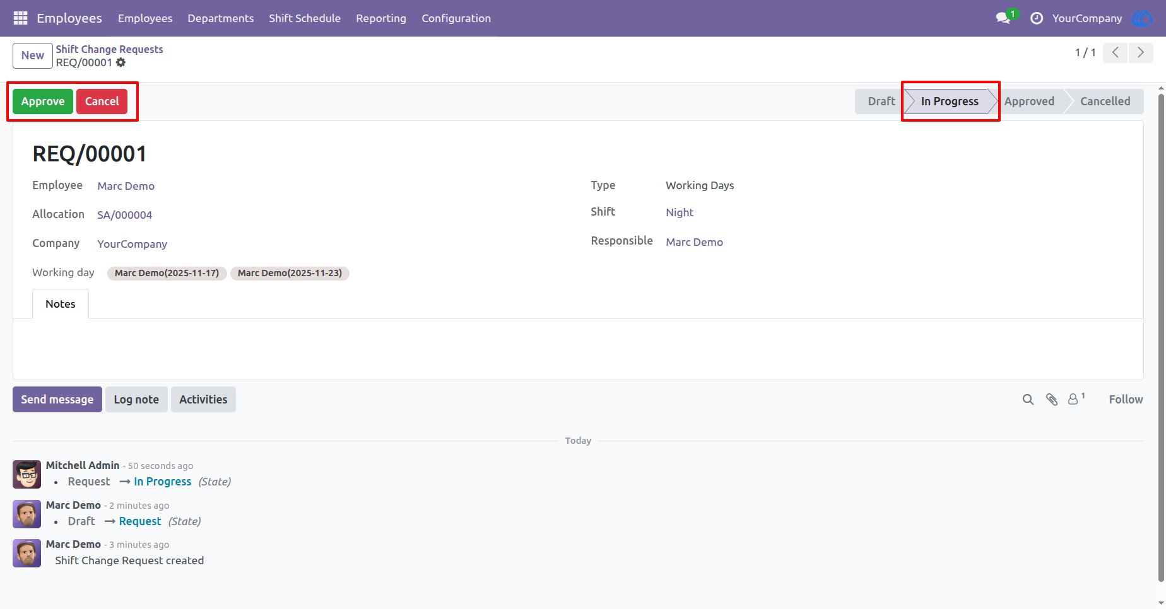Attach files with the paperclip icon
The height and width of the screenshot is (609, 1166).
[1052, 400]
